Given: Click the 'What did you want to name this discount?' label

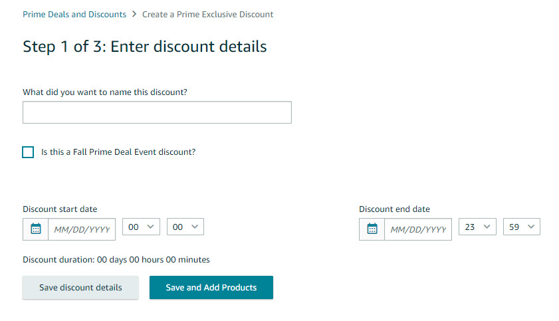Looking at the screenshot, I should click(x=105, y=92).
